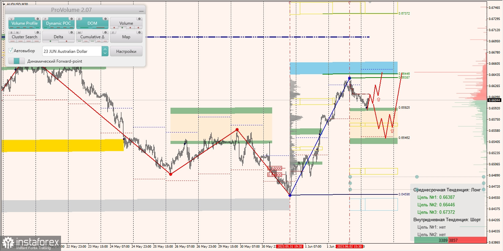Click the 0.64596 level label
Screen dimensions: 503x251
tap(404, 194)
